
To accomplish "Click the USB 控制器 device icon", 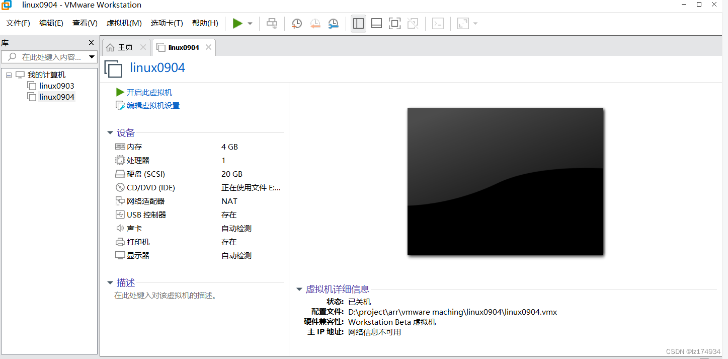I will [x=120, y=214].
